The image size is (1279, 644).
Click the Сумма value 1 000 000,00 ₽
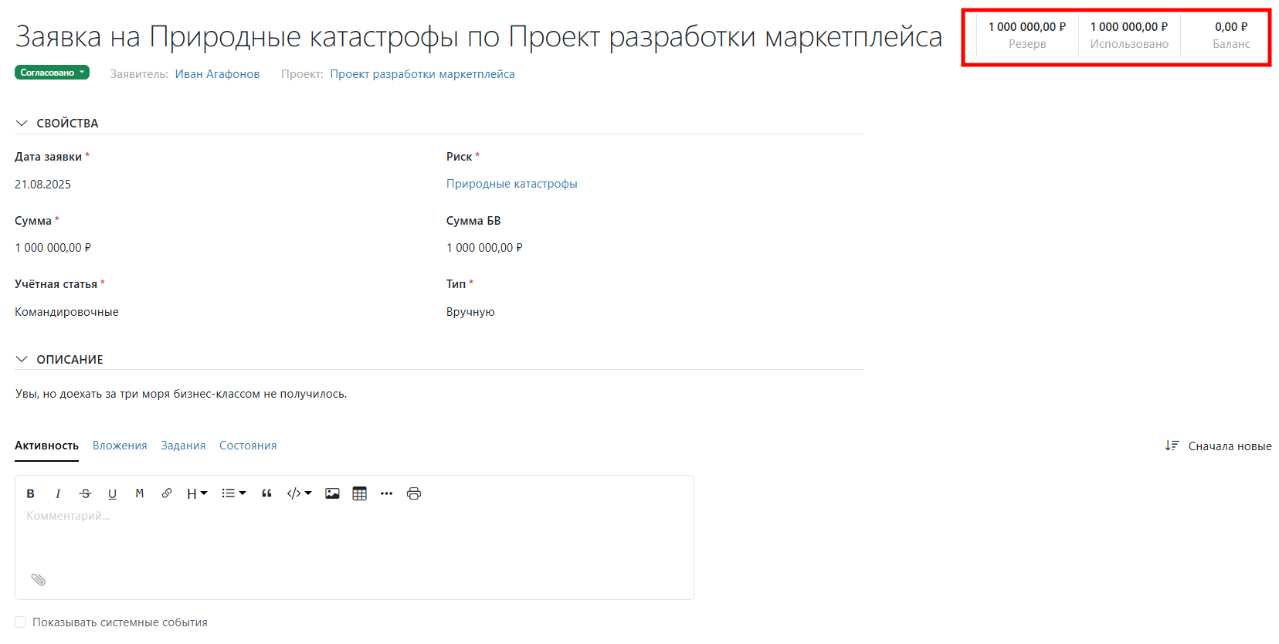click(53, 248)
